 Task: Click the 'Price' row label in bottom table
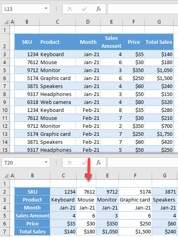32,224
